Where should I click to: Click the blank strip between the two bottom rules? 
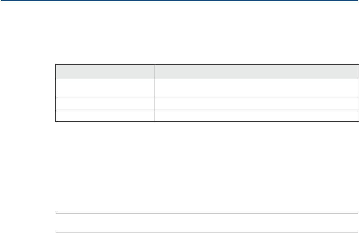[x=205, y=223]
